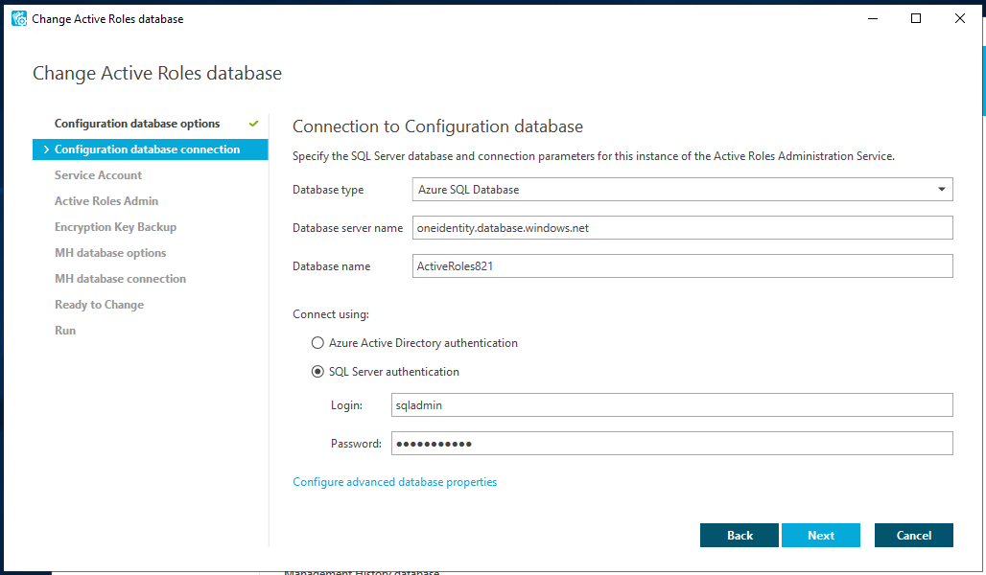Select SQL Server authentication radio button
This screenshot has width=986, height=575.
pos(317,372)
